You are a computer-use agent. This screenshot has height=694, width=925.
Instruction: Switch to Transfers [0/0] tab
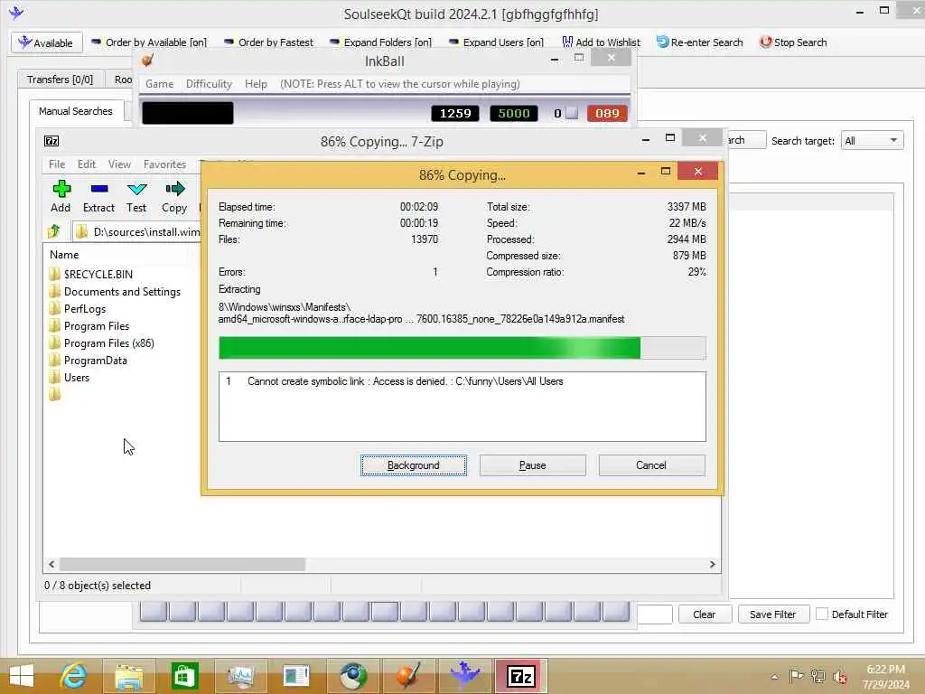pos(60,80)
